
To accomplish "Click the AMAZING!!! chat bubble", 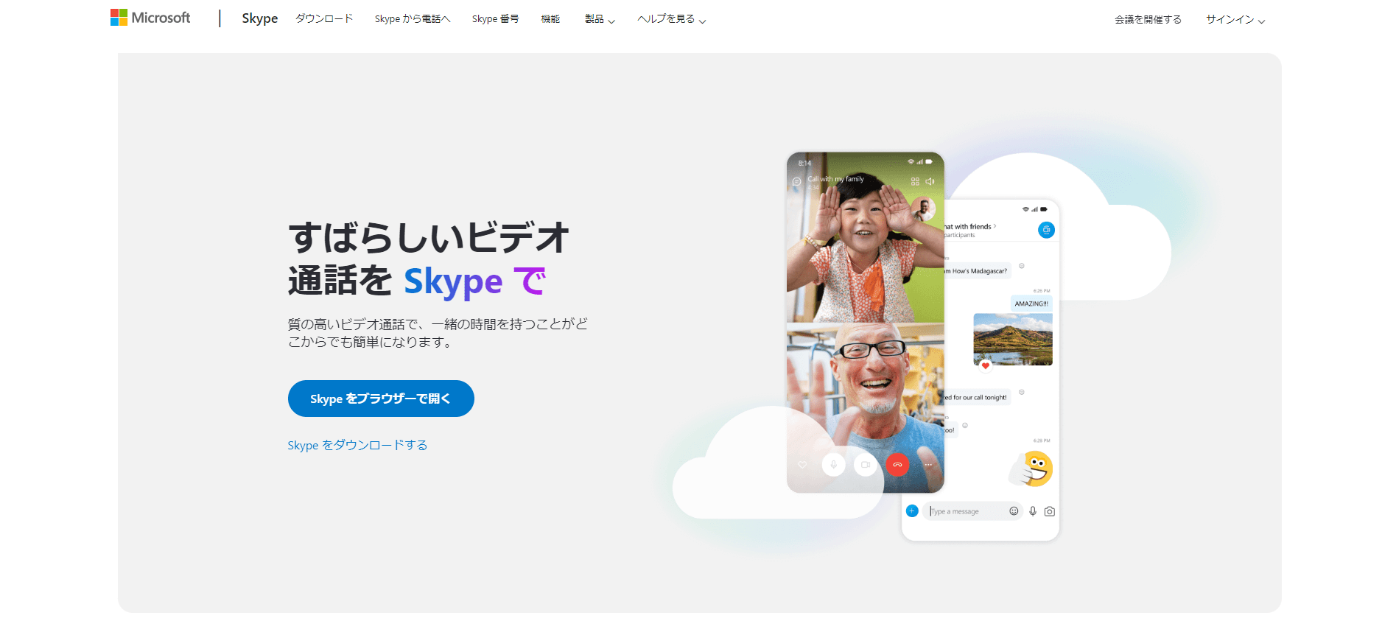I will tap(1031, 304).
